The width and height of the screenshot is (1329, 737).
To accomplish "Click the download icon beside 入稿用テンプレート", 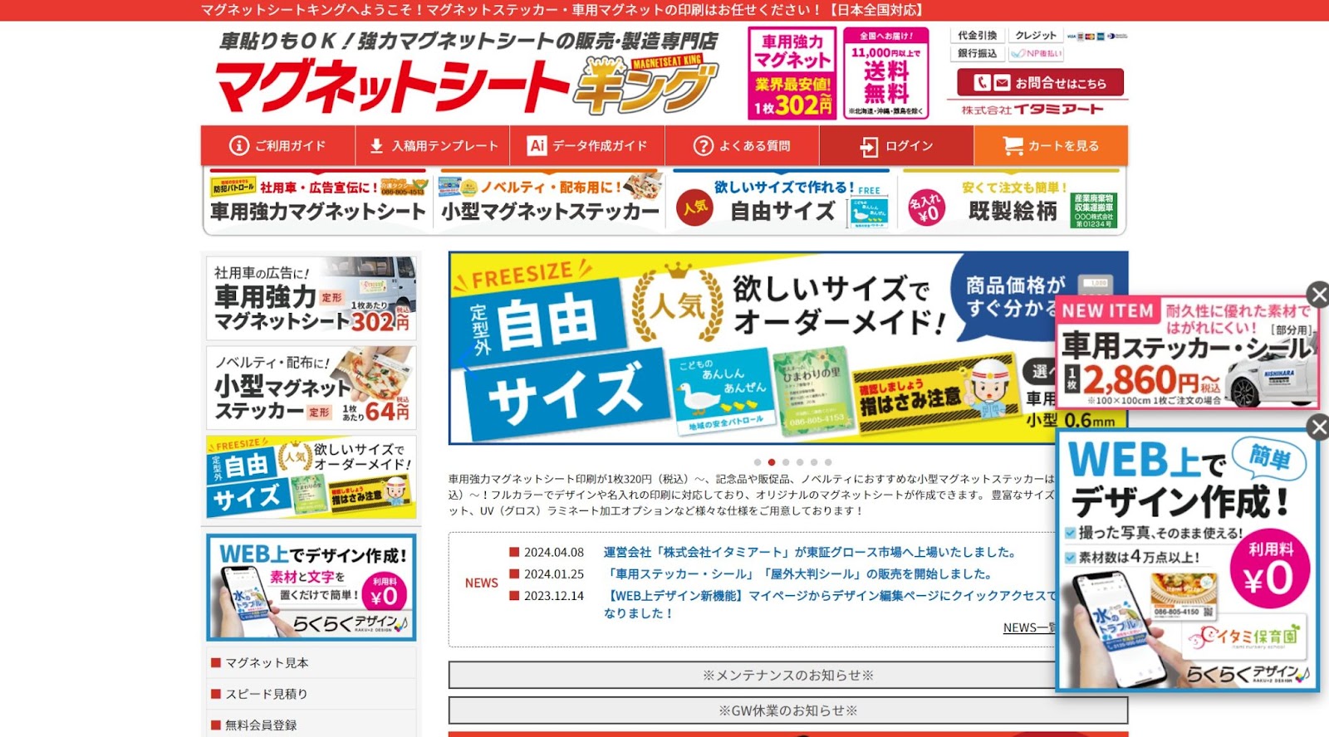I will [x=376, y=146].
